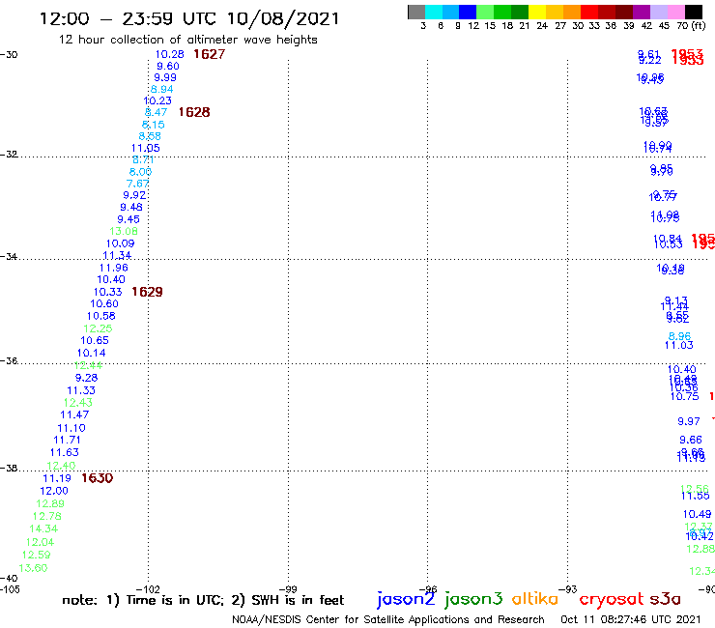Select the time label 1627

point(210,54)
